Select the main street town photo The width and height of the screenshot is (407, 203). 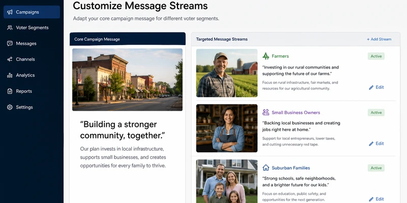127,80
